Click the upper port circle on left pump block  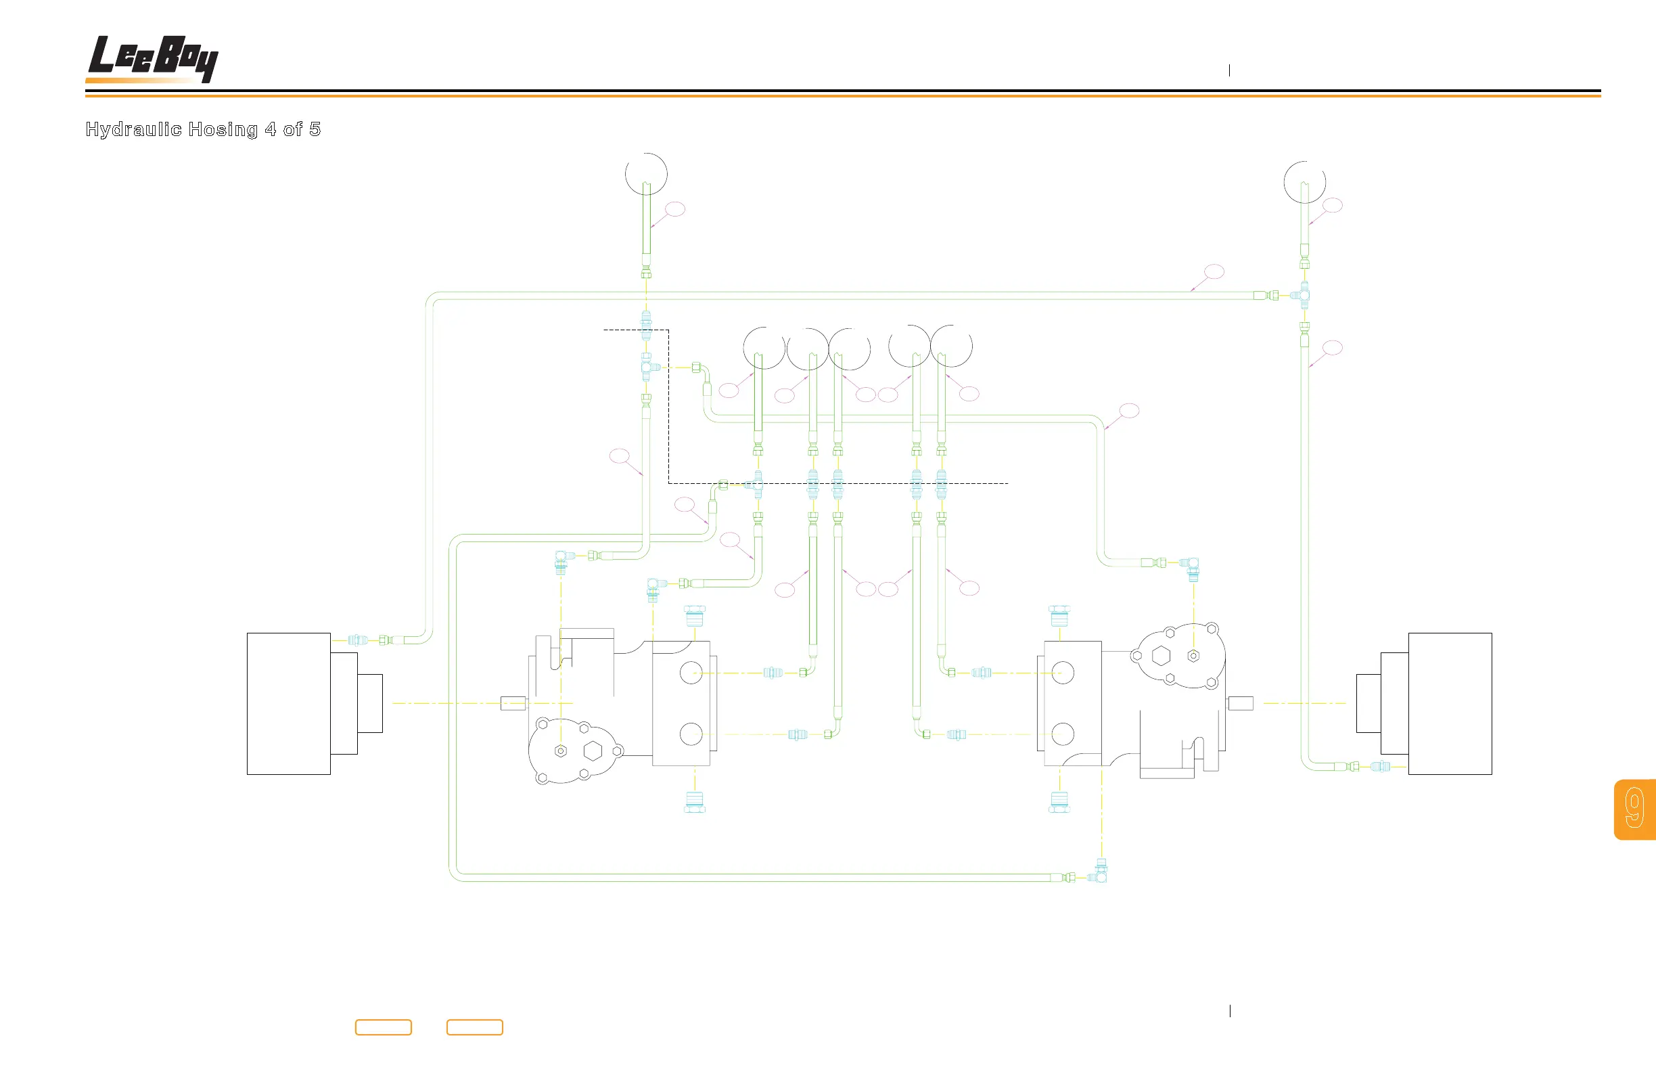[x=691, y=673]
